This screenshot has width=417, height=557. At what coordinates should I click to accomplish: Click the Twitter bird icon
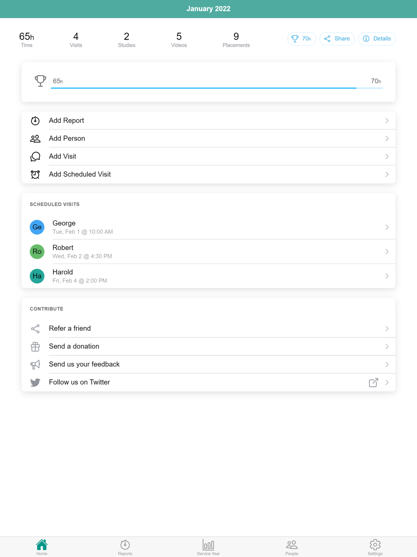tap(35, 382)
